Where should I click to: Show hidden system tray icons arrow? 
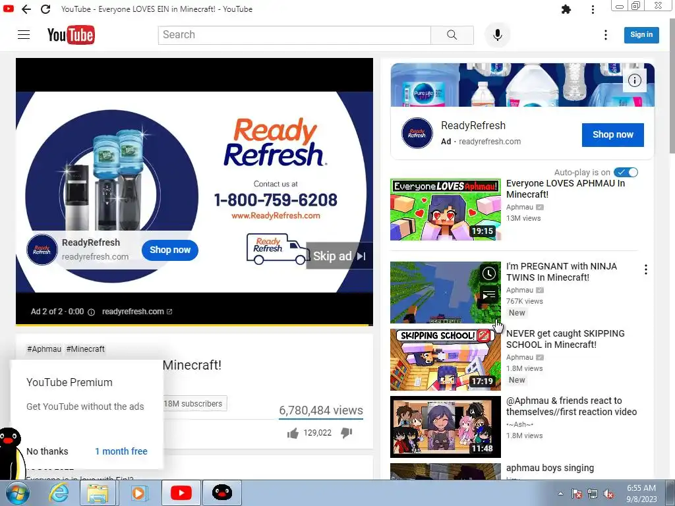(x=560, y=494)
